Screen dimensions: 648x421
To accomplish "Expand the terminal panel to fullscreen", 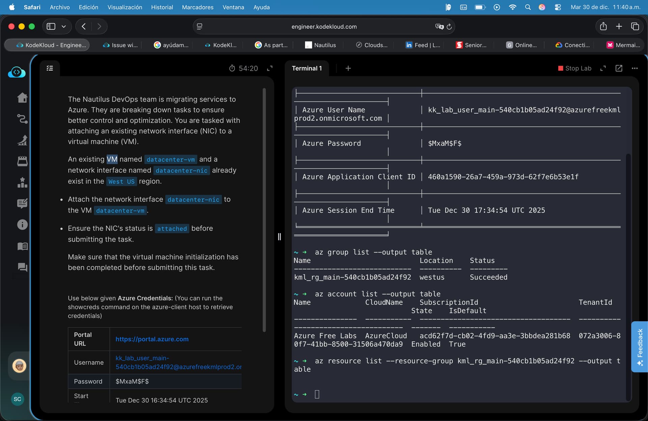I will coord(603,68).
